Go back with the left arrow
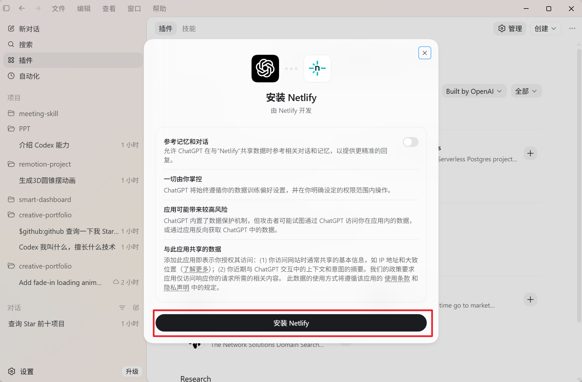Screen dimensions: 582x382 tap(22, 9)
